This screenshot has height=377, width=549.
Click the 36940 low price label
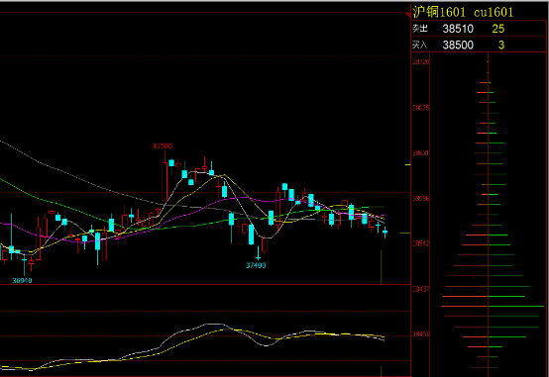click(22, 280)
